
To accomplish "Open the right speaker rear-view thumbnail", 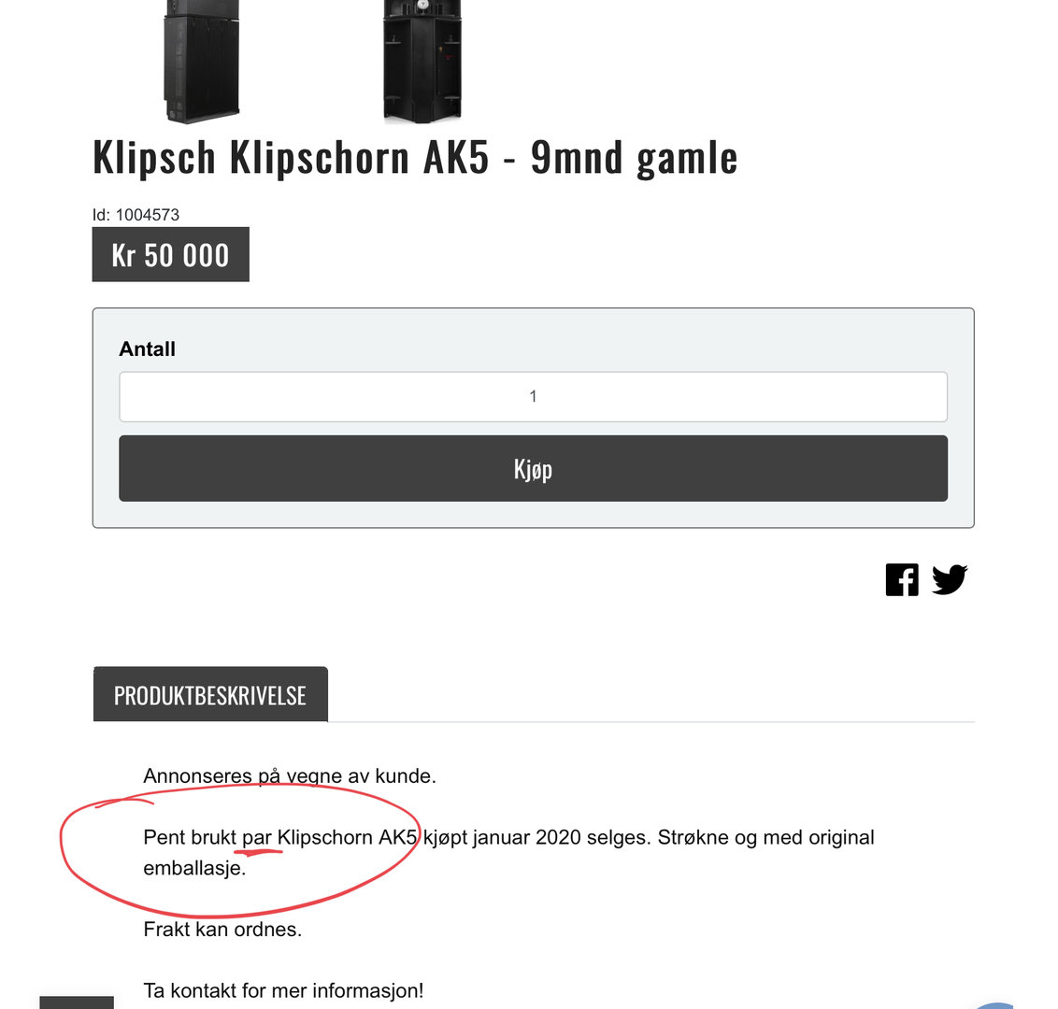I will click(422, 62).
